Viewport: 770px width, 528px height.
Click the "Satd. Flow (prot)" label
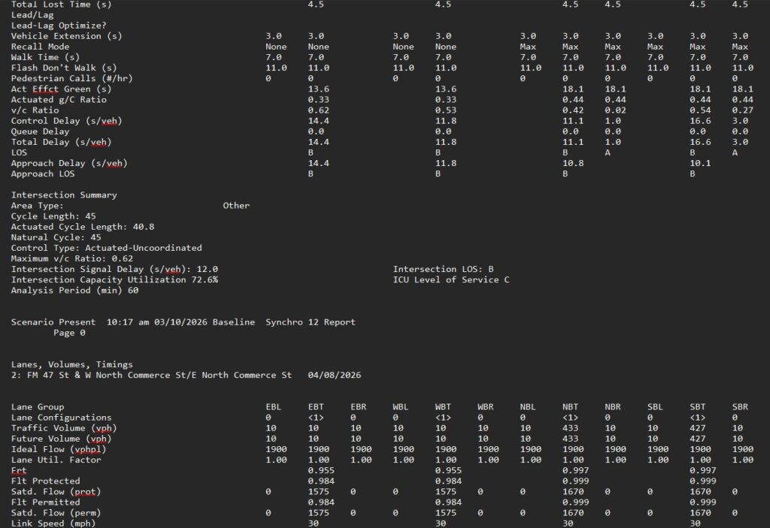point(56,492)
